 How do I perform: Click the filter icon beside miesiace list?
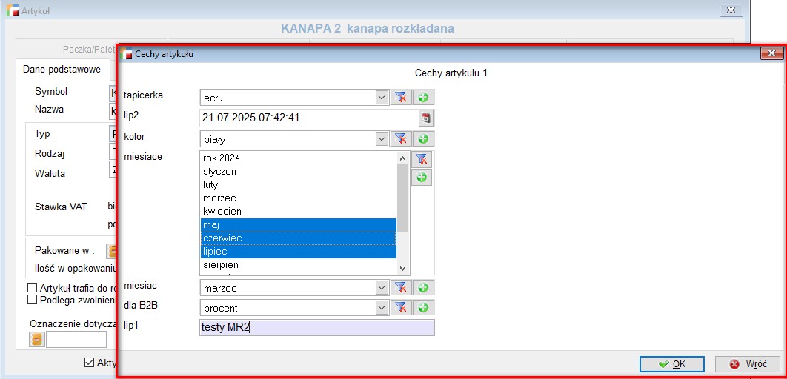[x=421, y=158]
